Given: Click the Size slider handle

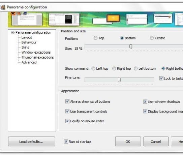Looking at the screenshot, I should pyautogui.click(x=131, y=46).
